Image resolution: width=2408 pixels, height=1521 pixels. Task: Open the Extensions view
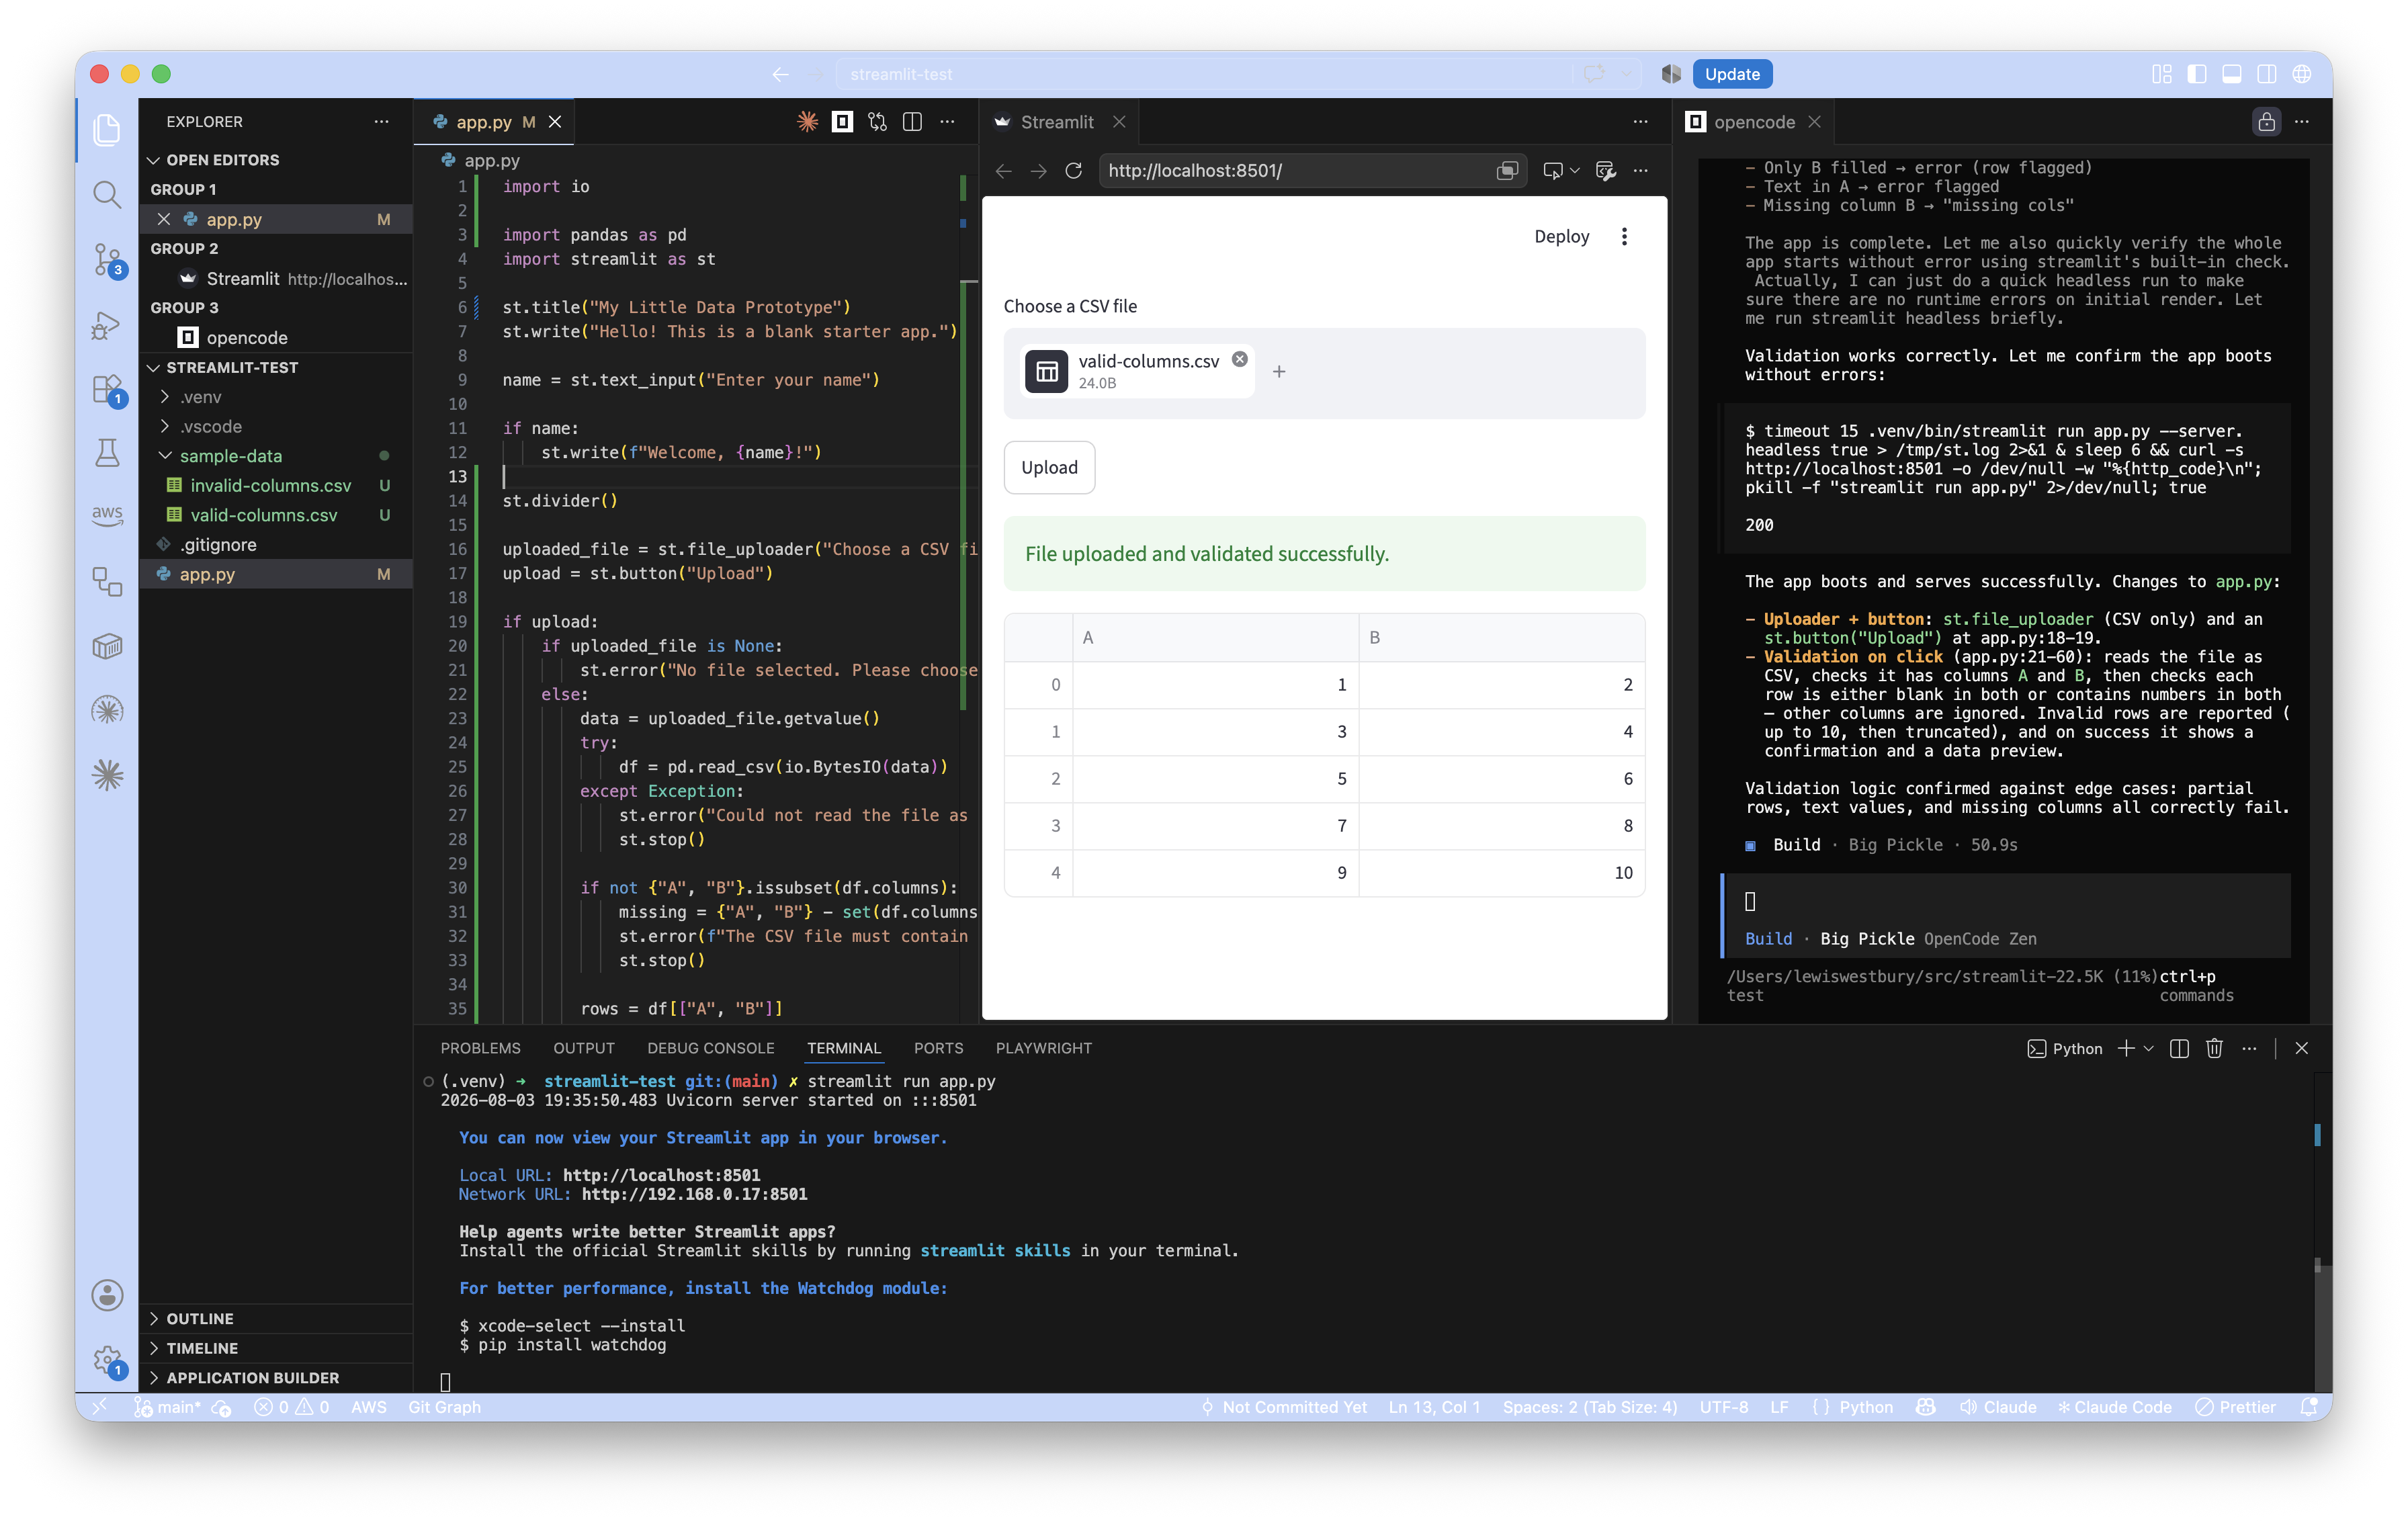(107, 389)
